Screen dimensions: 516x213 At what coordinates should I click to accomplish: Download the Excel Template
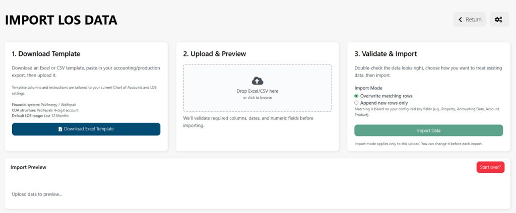click(86, 129)
